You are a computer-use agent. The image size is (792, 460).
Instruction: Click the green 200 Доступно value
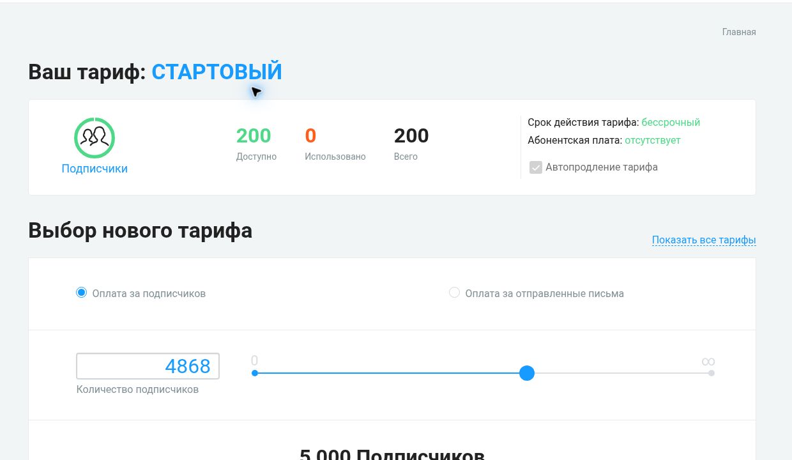[254, 135]
